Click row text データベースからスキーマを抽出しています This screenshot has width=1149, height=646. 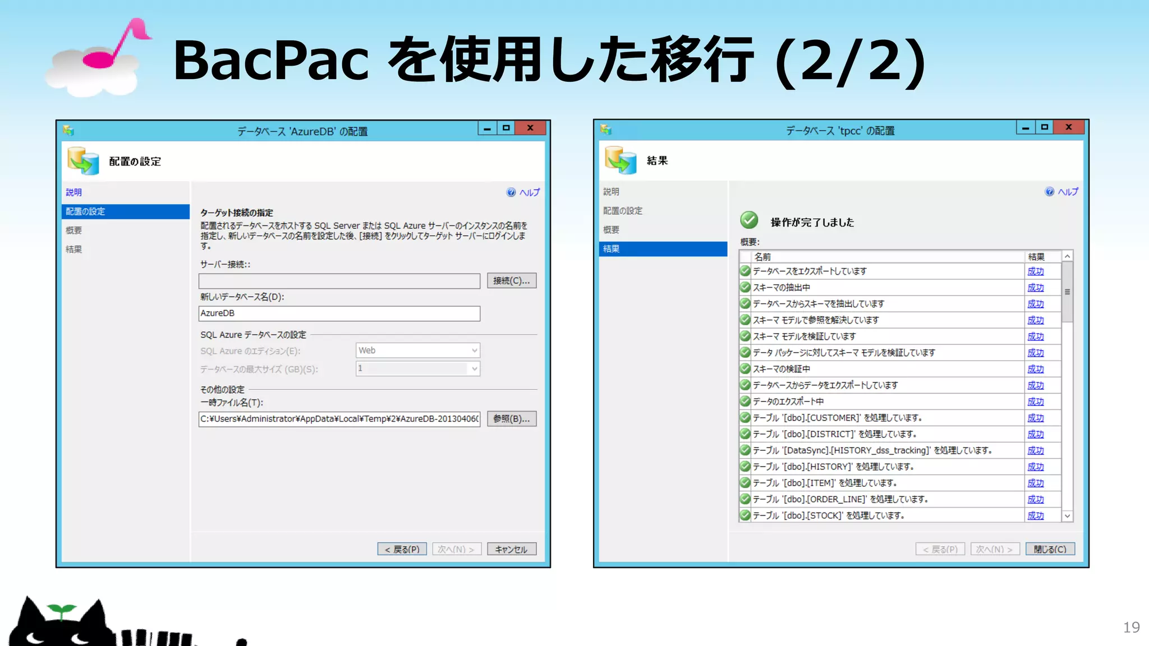tap(819, 304)
